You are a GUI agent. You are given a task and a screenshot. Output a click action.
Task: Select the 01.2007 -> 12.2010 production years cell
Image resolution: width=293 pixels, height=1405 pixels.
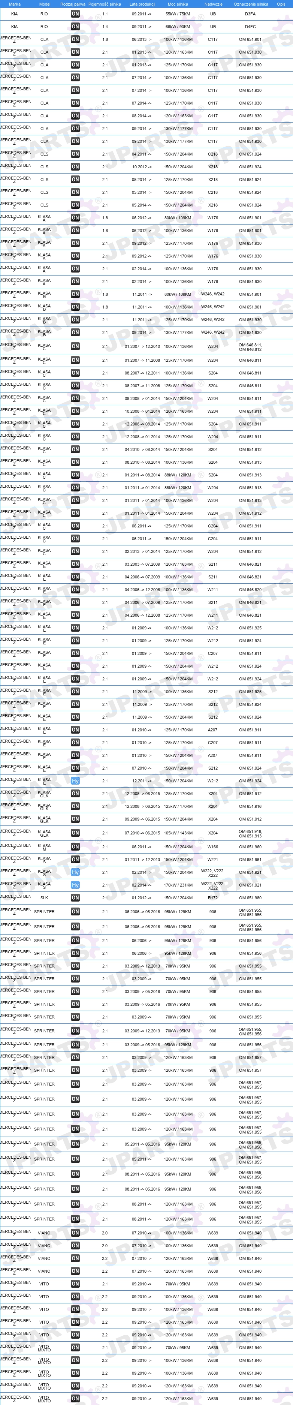142,346
